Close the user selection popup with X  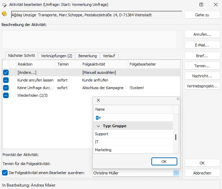(98, 100)
